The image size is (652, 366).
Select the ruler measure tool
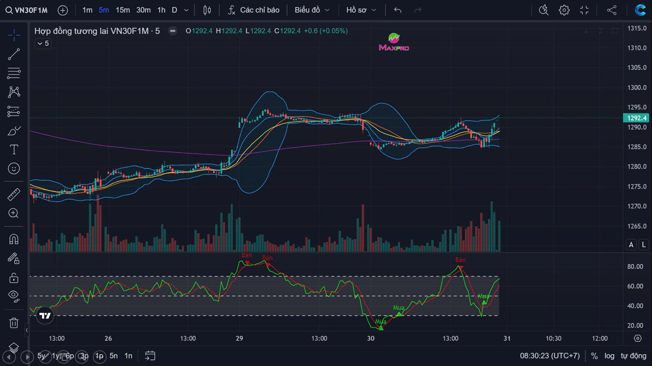[x=14, y=194]
